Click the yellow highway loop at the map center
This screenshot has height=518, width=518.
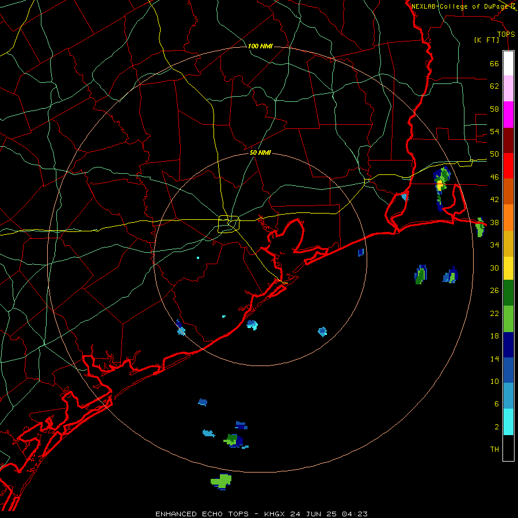tap(228, 224)
